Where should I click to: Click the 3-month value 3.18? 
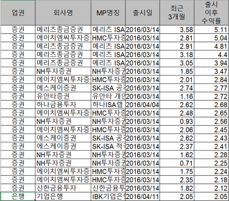click(x=177, y=55)
